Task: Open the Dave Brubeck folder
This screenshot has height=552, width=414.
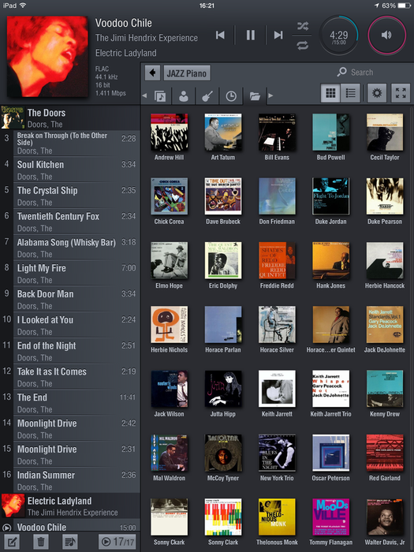Action: pos(223,201)
